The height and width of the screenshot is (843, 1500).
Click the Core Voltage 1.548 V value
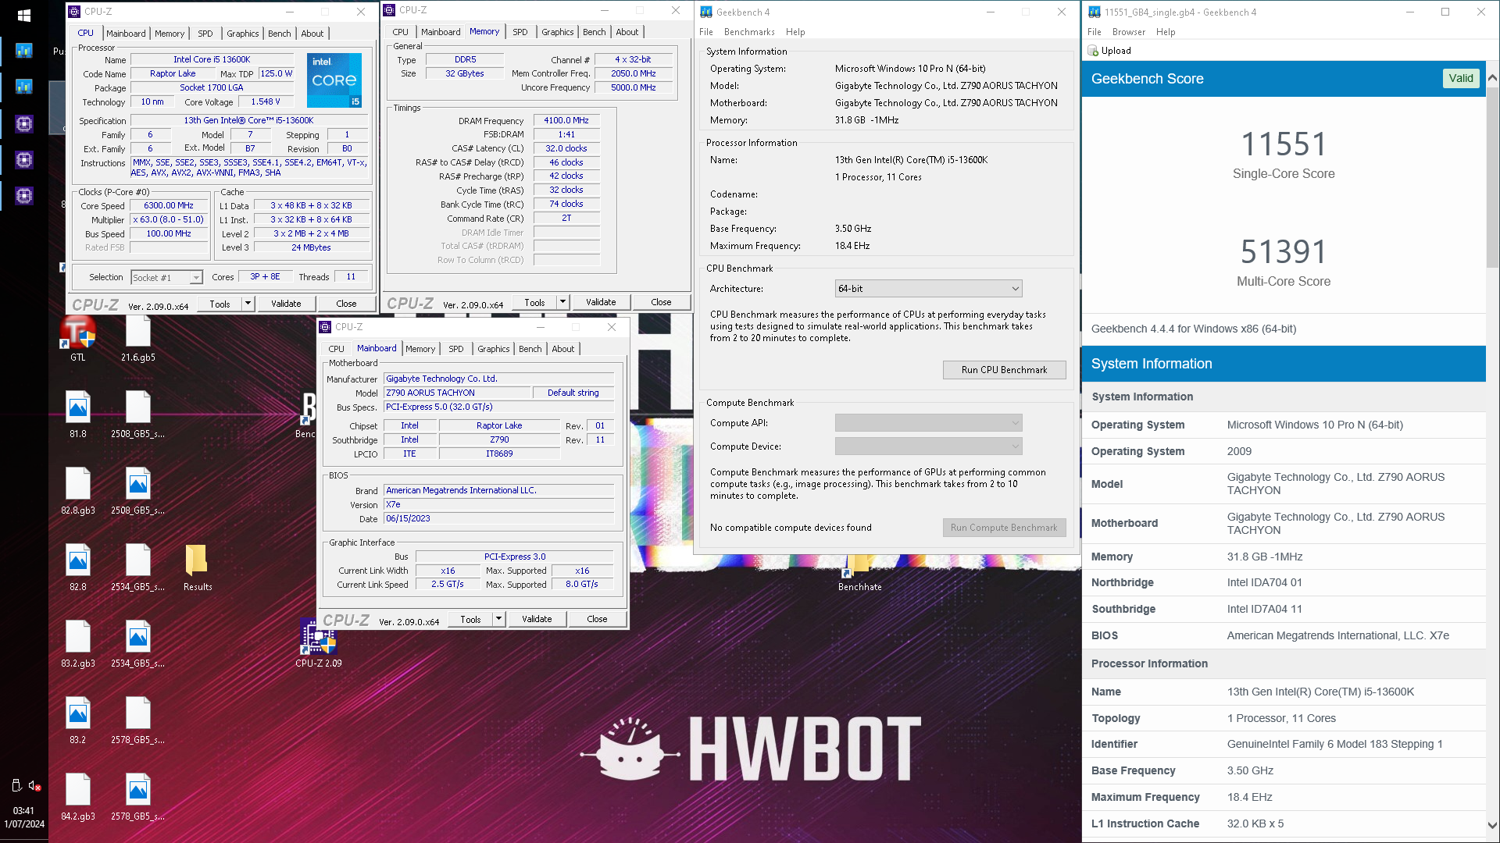pyautogui.click(x=265, y=101)
